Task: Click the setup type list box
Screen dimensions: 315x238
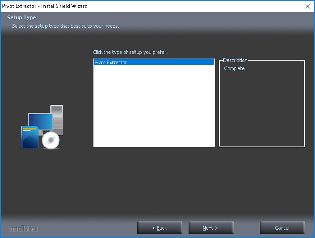Action: pyautogui.click(x=154, y=103)
